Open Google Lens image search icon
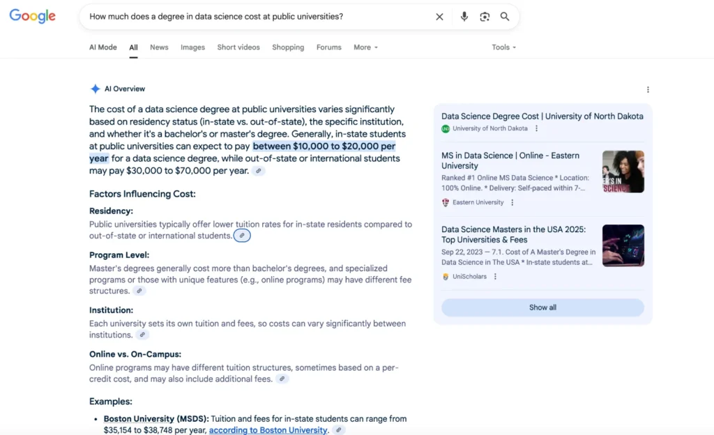Image resolution: width=714 pixels, height=435 pixels. [x=485, y=17]
